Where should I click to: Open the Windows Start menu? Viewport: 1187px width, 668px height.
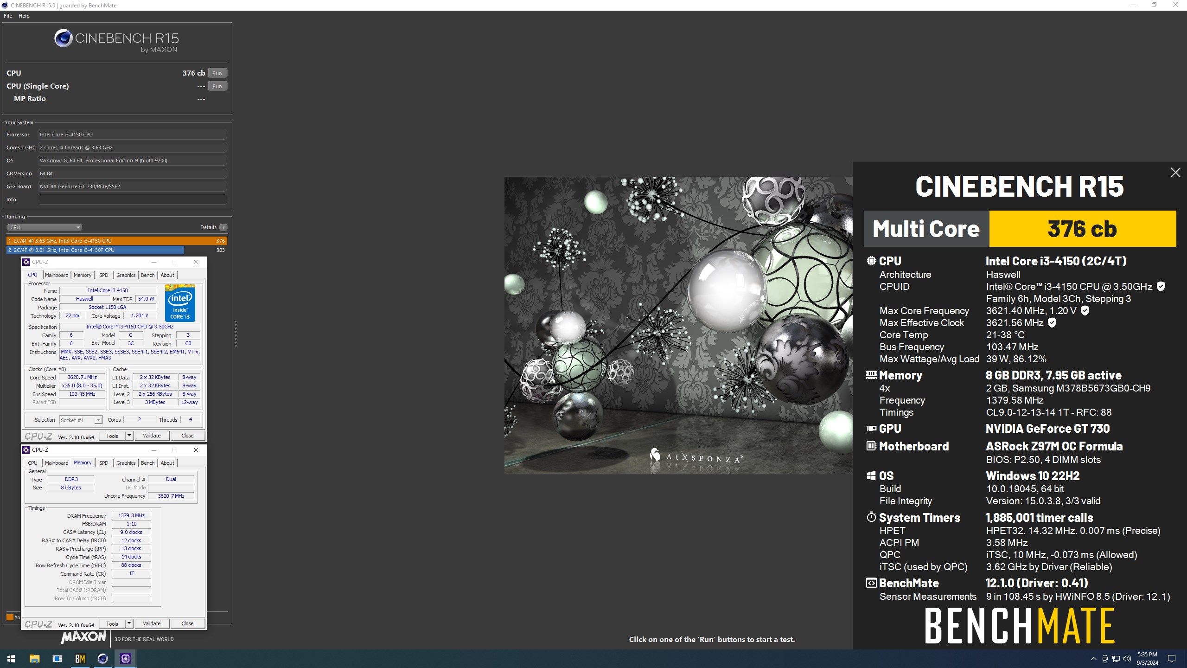tap(11, 659)
